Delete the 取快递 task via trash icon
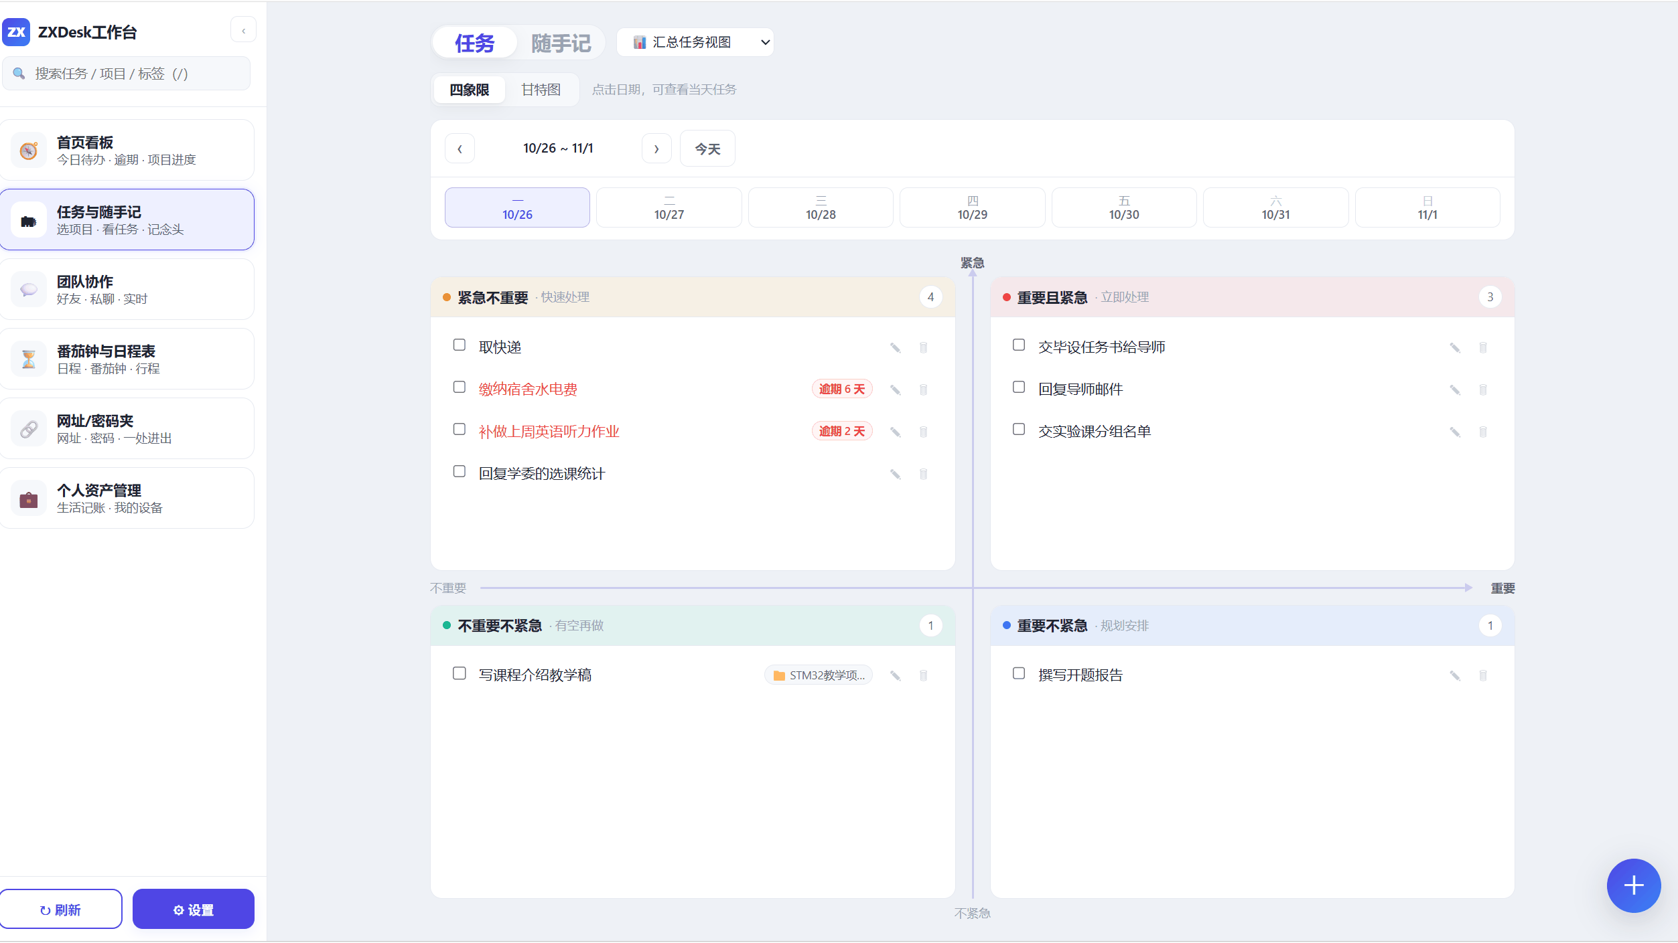 (923, 347)
